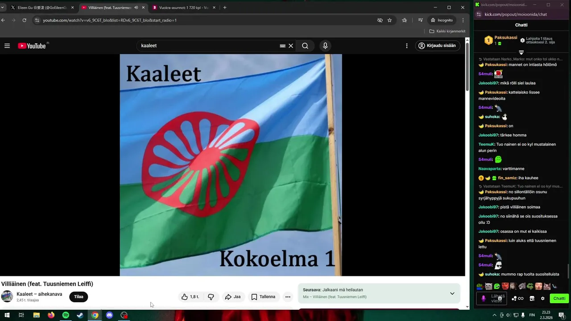This screenshot has height=321, width=571.
Task: Launch Spotify from taskbar
Action: tap(66, 315)
